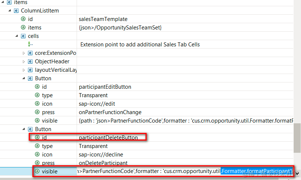
Task: Select the value salesTeamTemplate
Action: [103, 19]
